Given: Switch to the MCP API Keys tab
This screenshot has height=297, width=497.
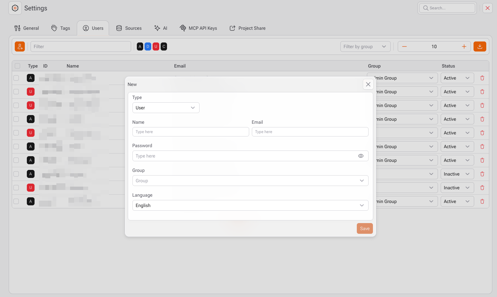Looking at the screenshot, I should pyautogui.click(x=198, y=28).
